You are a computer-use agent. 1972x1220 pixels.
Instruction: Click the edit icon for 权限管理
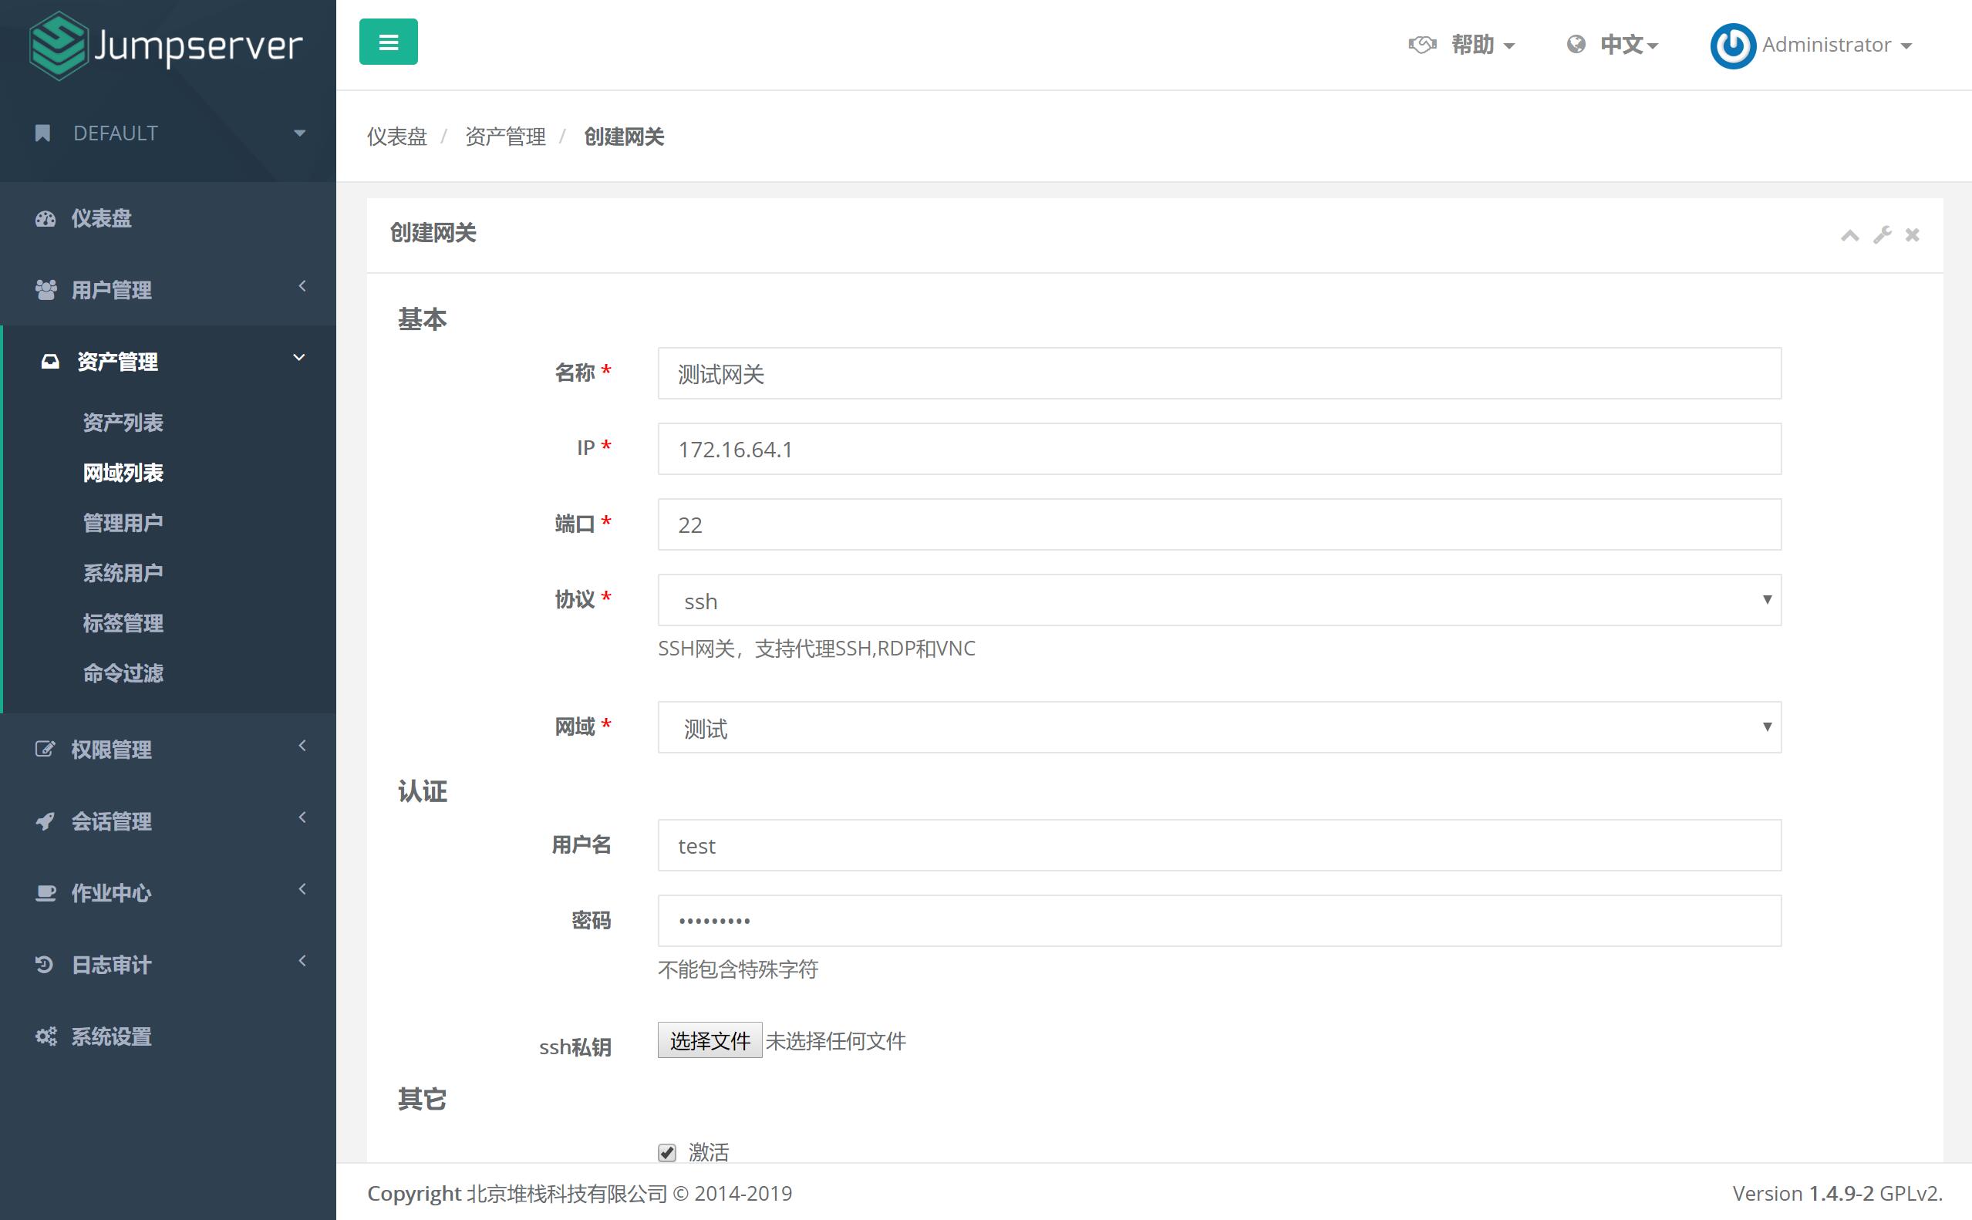(46, 750)
